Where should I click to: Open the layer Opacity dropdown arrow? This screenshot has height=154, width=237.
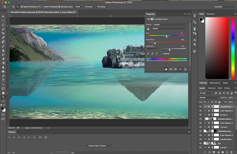point(235,98)
